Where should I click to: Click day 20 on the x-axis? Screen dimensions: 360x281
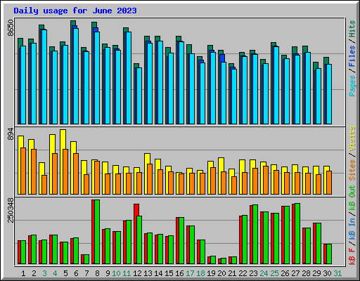(x=221, y=273)
